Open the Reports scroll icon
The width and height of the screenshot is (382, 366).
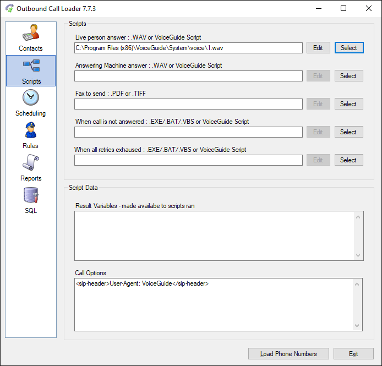point(31,163)
